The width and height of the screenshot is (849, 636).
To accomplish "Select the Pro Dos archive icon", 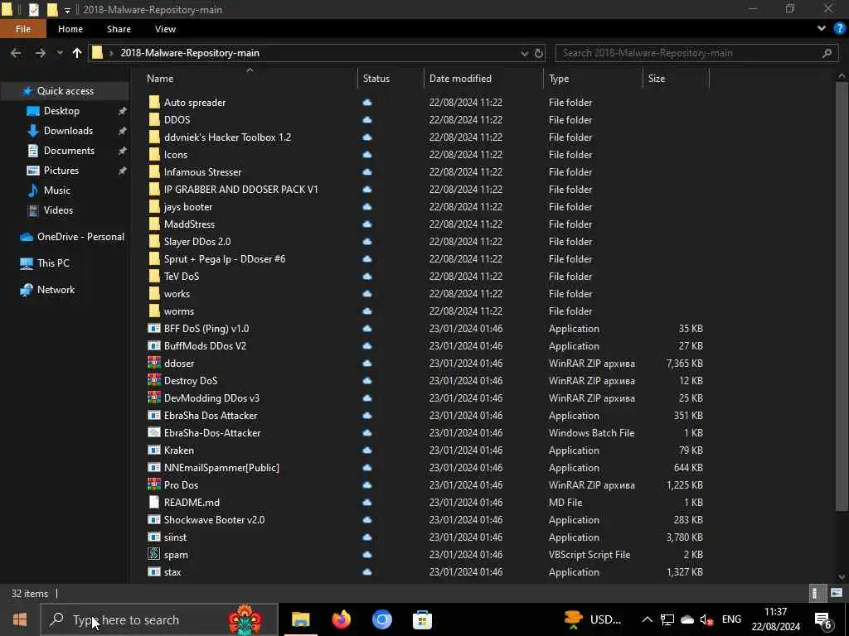I will pyautogui.click(x=154, y=485).
